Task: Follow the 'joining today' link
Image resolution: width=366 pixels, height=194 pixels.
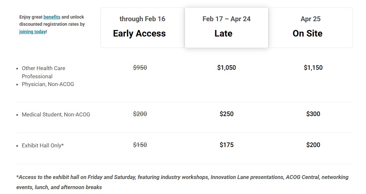Action: point(33,32)
